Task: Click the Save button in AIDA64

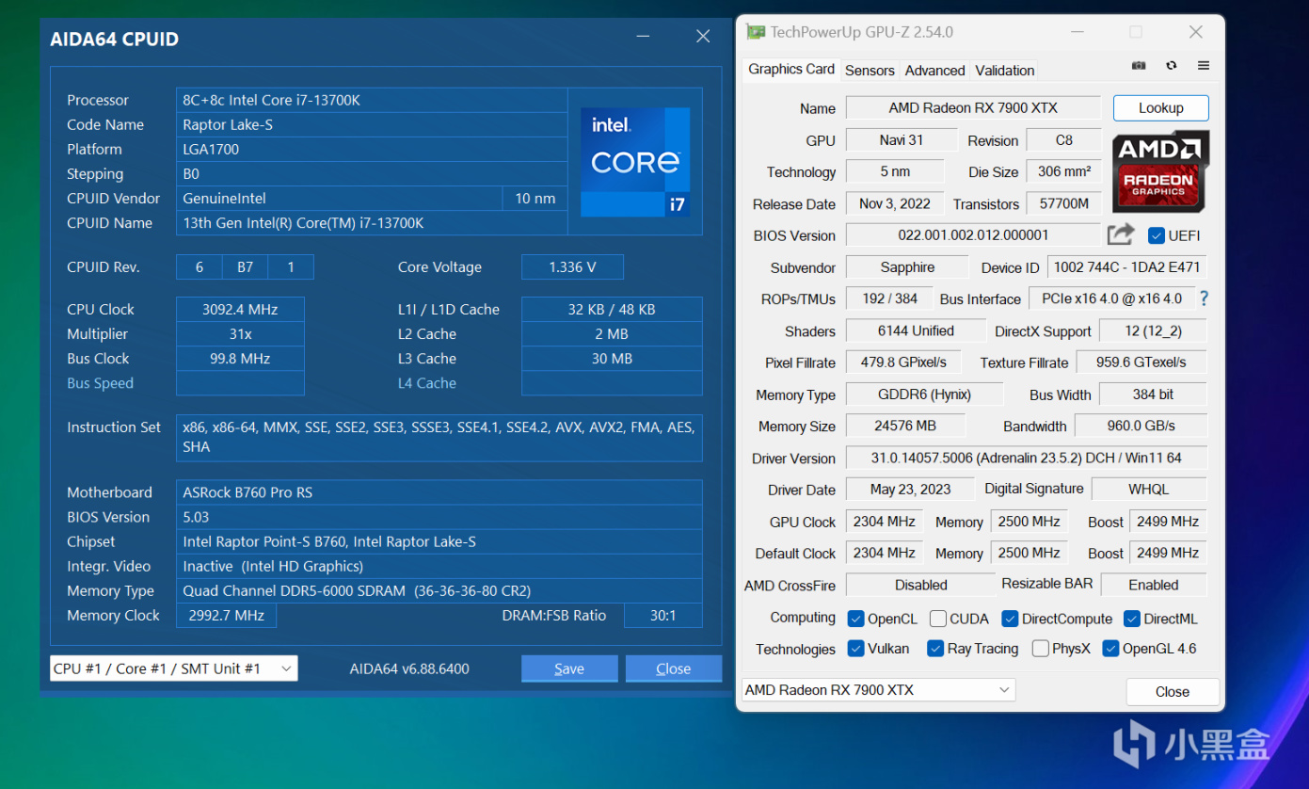Action: tap(569, 668)
